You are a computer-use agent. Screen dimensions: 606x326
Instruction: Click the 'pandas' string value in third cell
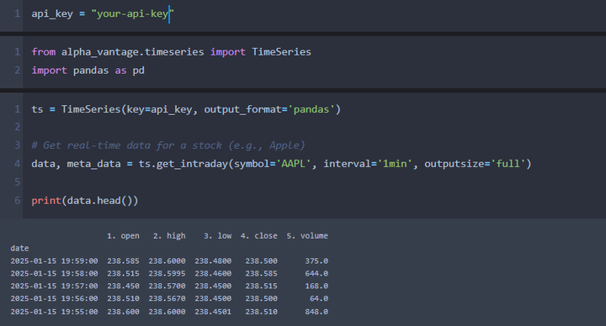[x=311, y=109]
